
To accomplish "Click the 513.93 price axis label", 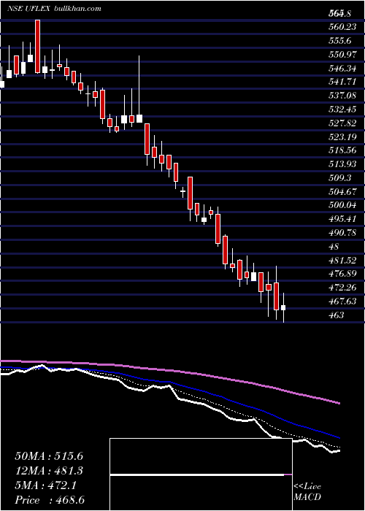I will click(x=342, y=164).
